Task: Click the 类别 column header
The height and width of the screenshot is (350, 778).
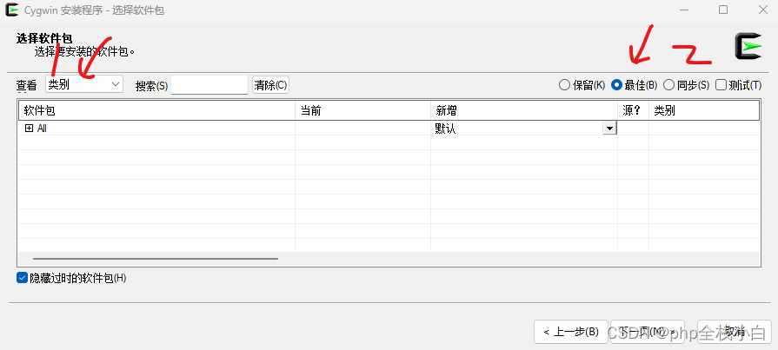Action: (x=704, y=110)
